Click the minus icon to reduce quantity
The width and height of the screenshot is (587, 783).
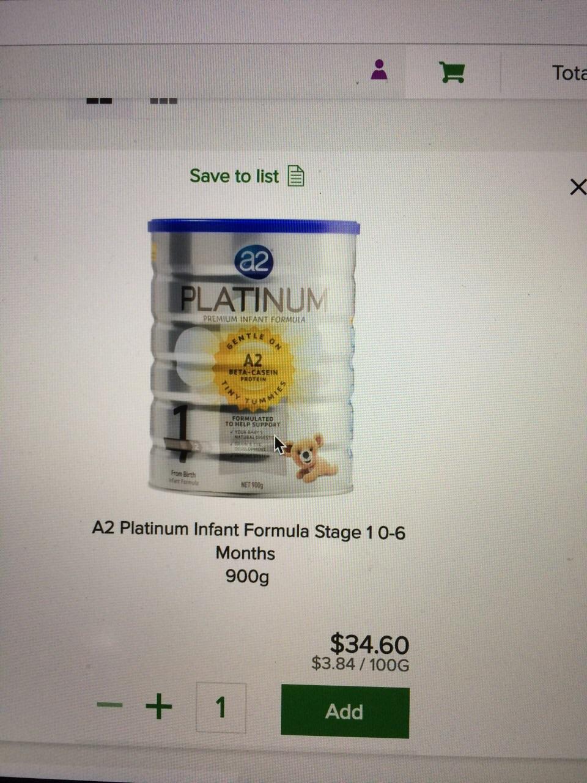click(x=109, y=705)
